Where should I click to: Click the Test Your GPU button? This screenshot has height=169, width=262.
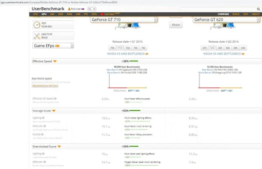click(x=53, y=25)
